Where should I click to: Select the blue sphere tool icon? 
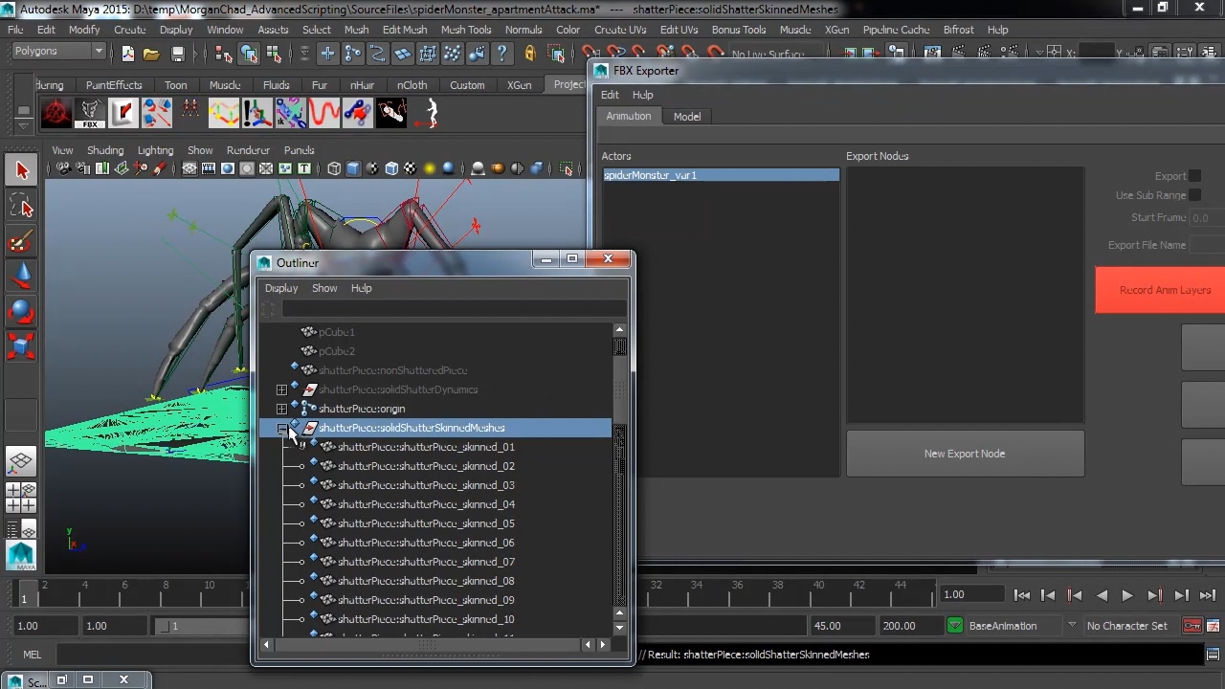[21, 310]
